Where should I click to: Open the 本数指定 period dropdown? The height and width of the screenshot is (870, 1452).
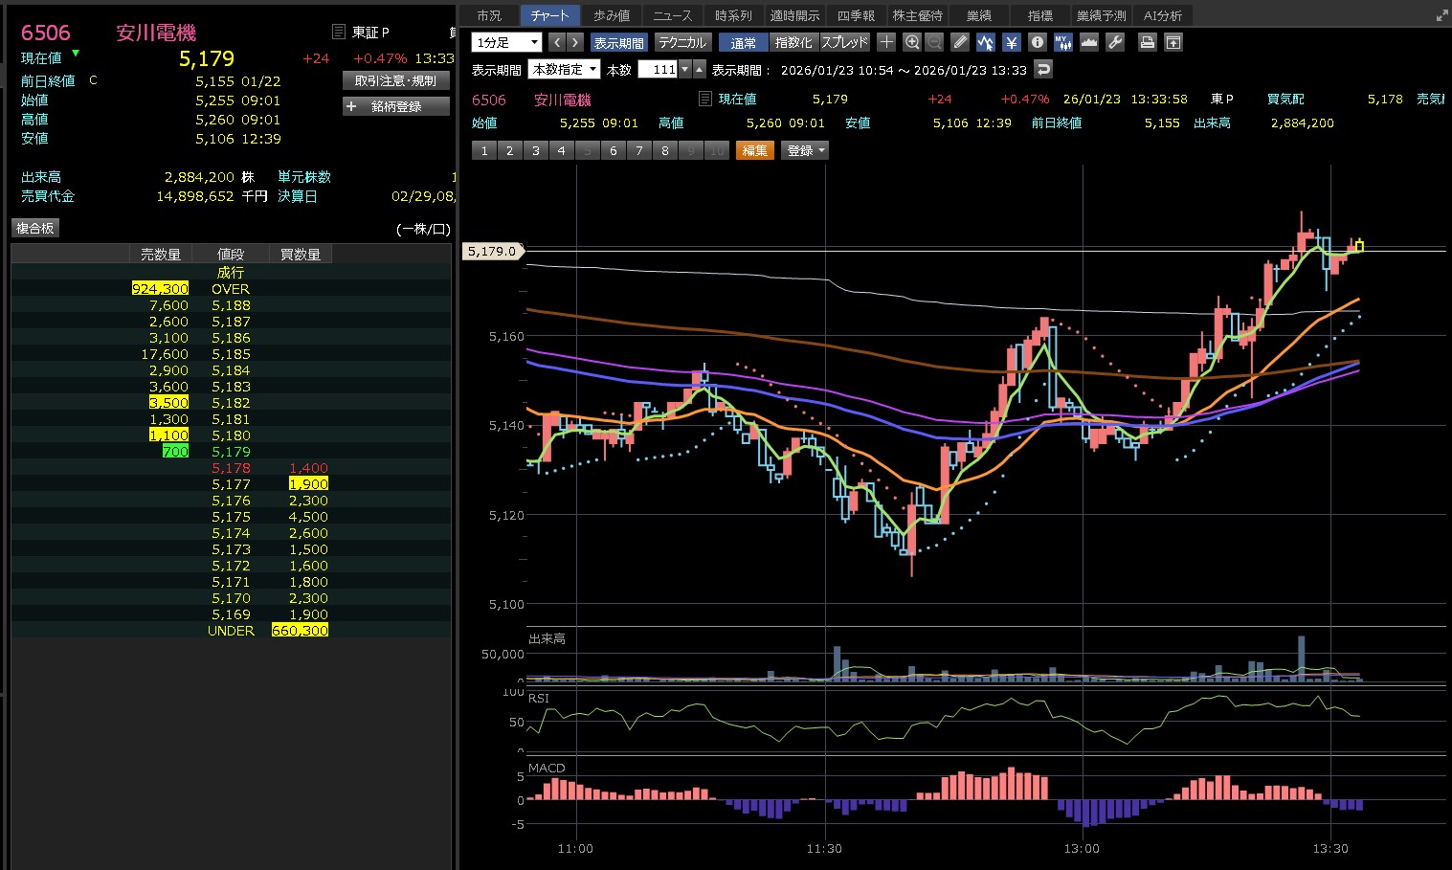click(x=565, y=69)
